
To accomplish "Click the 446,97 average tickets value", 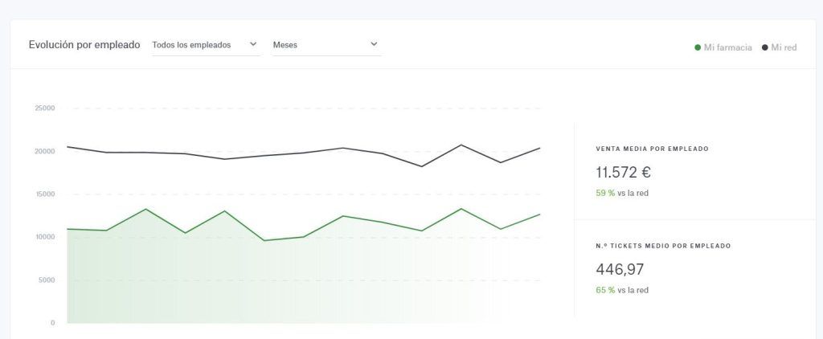I will click(x=620, y=269).
